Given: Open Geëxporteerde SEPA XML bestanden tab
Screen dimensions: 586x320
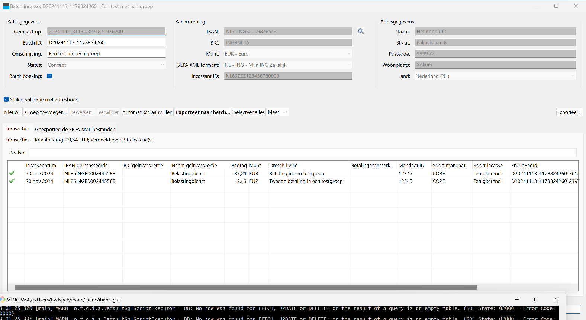Looking at the screenshot, I should (75, 129).
